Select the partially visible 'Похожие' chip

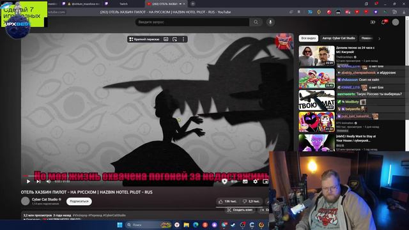click(366, 38)
